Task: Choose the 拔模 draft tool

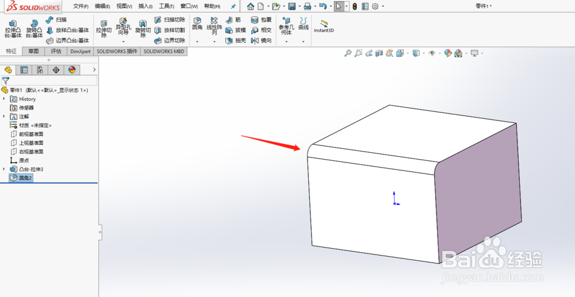Action: point(235,30)
